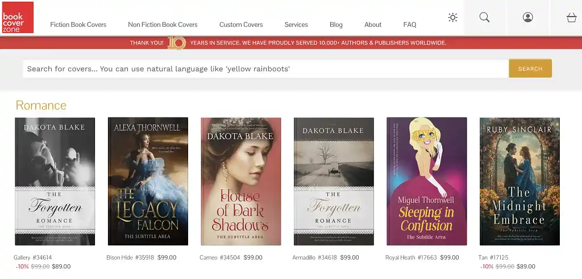Open The Legacy Falcon cover thumbnail
Viewport: 582px width, 279px height.
[x=148, y=181]
